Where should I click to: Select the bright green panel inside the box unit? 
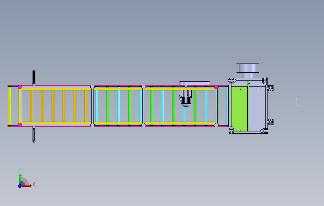click(239, 109)
